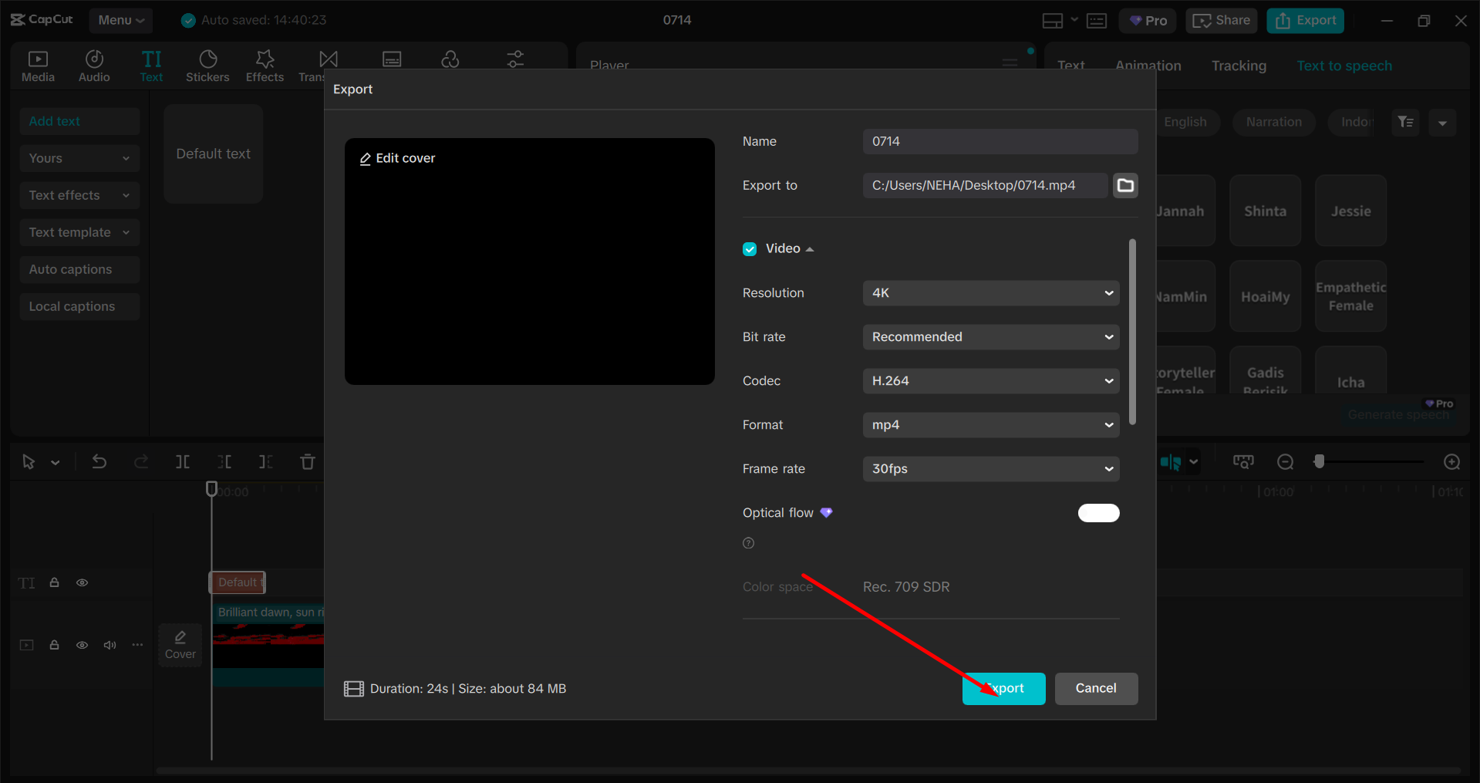Click the Delete left trim icon
Viewport: 1480px width, 783px height.
224,462
